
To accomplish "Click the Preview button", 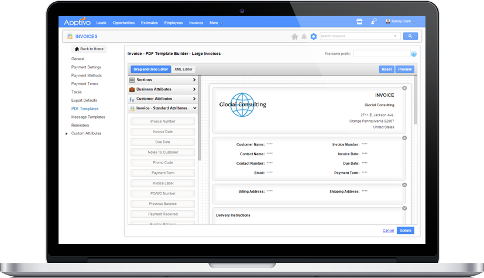I will coord(404,69).
